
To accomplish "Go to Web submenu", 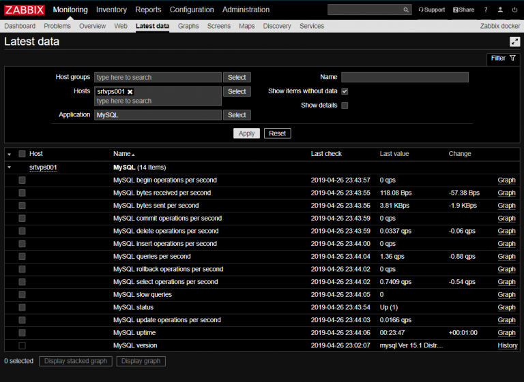I will [121, 26].
